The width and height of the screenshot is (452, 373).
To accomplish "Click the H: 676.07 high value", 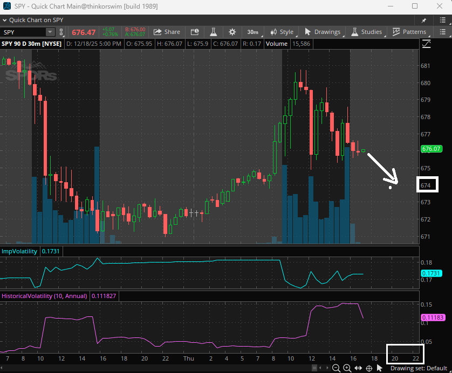I will coord(169,44).
